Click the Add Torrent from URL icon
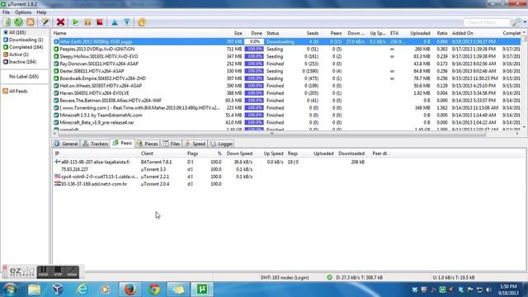This screenshot has width=528, height=297. coord(18,22)
